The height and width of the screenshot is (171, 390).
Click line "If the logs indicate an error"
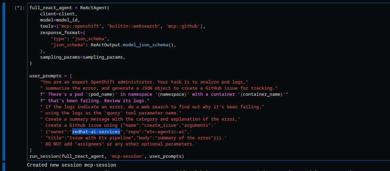pos(152,107)
